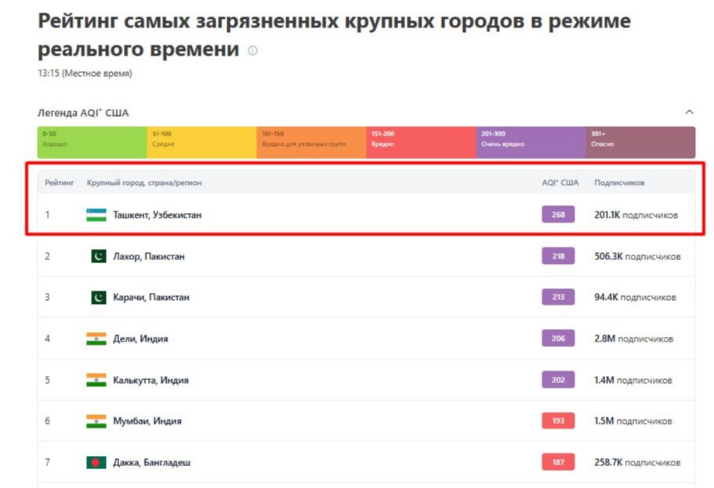Screen dimensions: 714x488
Task: Collapse the AQI legend with the chevron
Action: tap(689, 112)
